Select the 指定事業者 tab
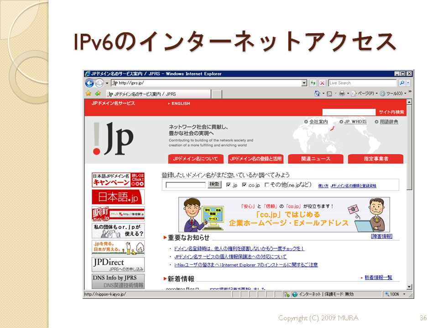This screenshot has width=438, height=328. [375, 159]
